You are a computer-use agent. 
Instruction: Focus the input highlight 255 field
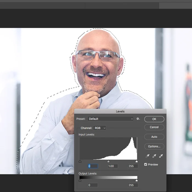point(133,166)
